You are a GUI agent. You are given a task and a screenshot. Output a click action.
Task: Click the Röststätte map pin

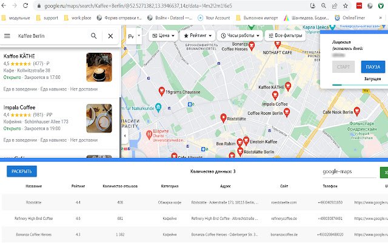(x=224, y=118)
